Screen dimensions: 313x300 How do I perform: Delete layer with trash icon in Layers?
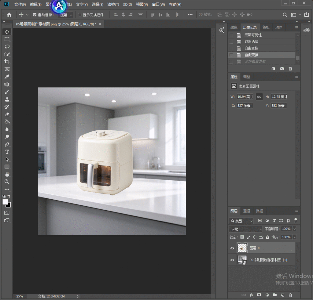[x=290, y=295]
